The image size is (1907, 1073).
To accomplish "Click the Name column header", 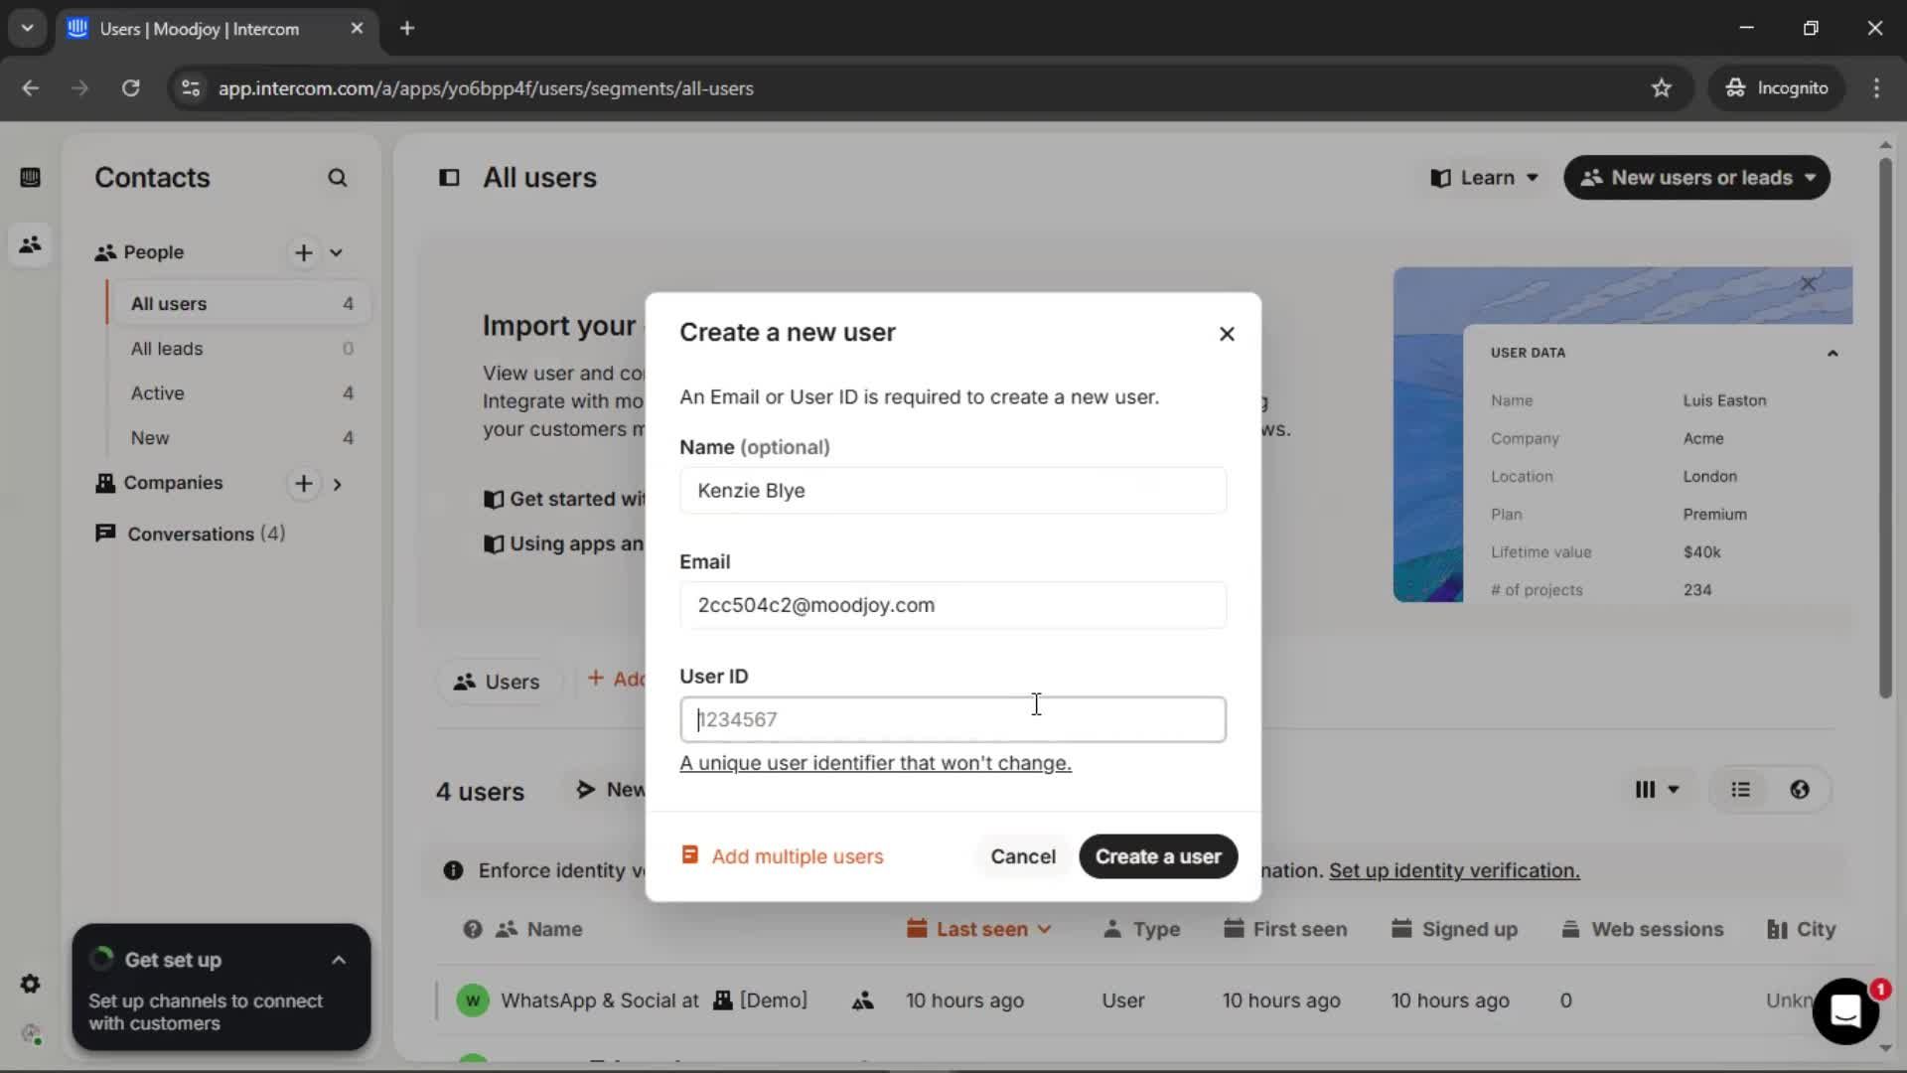I will pos(539,929).
